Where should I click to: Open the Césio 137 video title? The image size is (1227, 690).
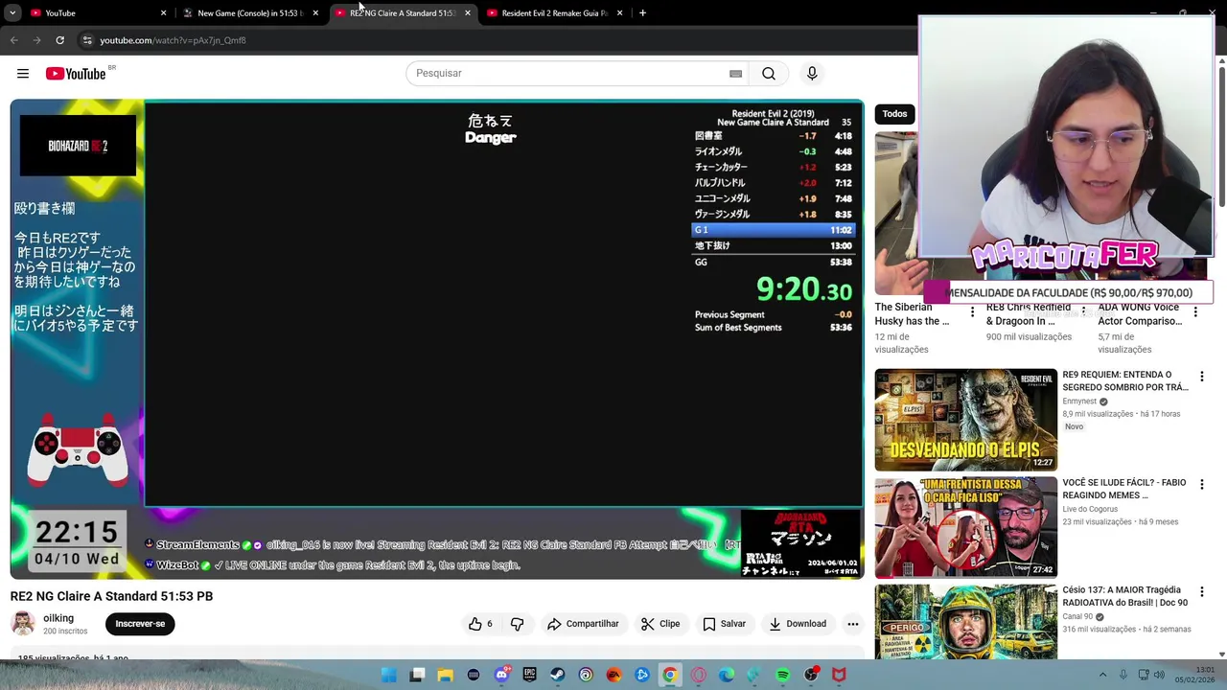1125,597
